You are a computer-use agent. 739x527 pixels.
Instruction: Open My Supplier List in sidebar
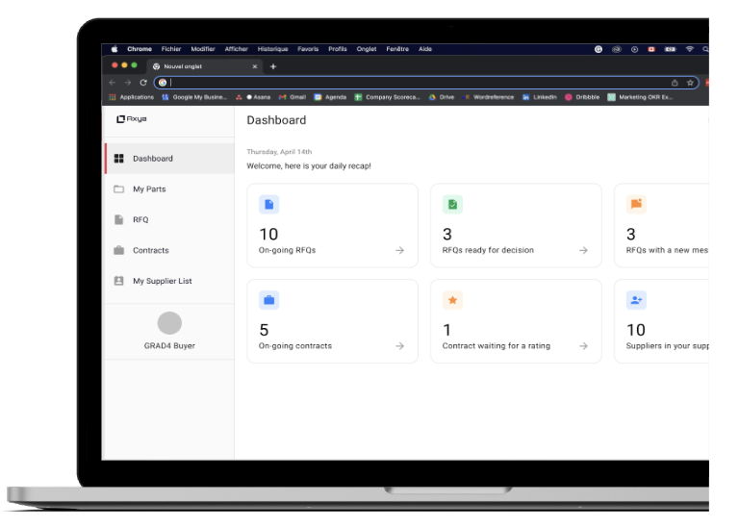click(x=169, y=281)
